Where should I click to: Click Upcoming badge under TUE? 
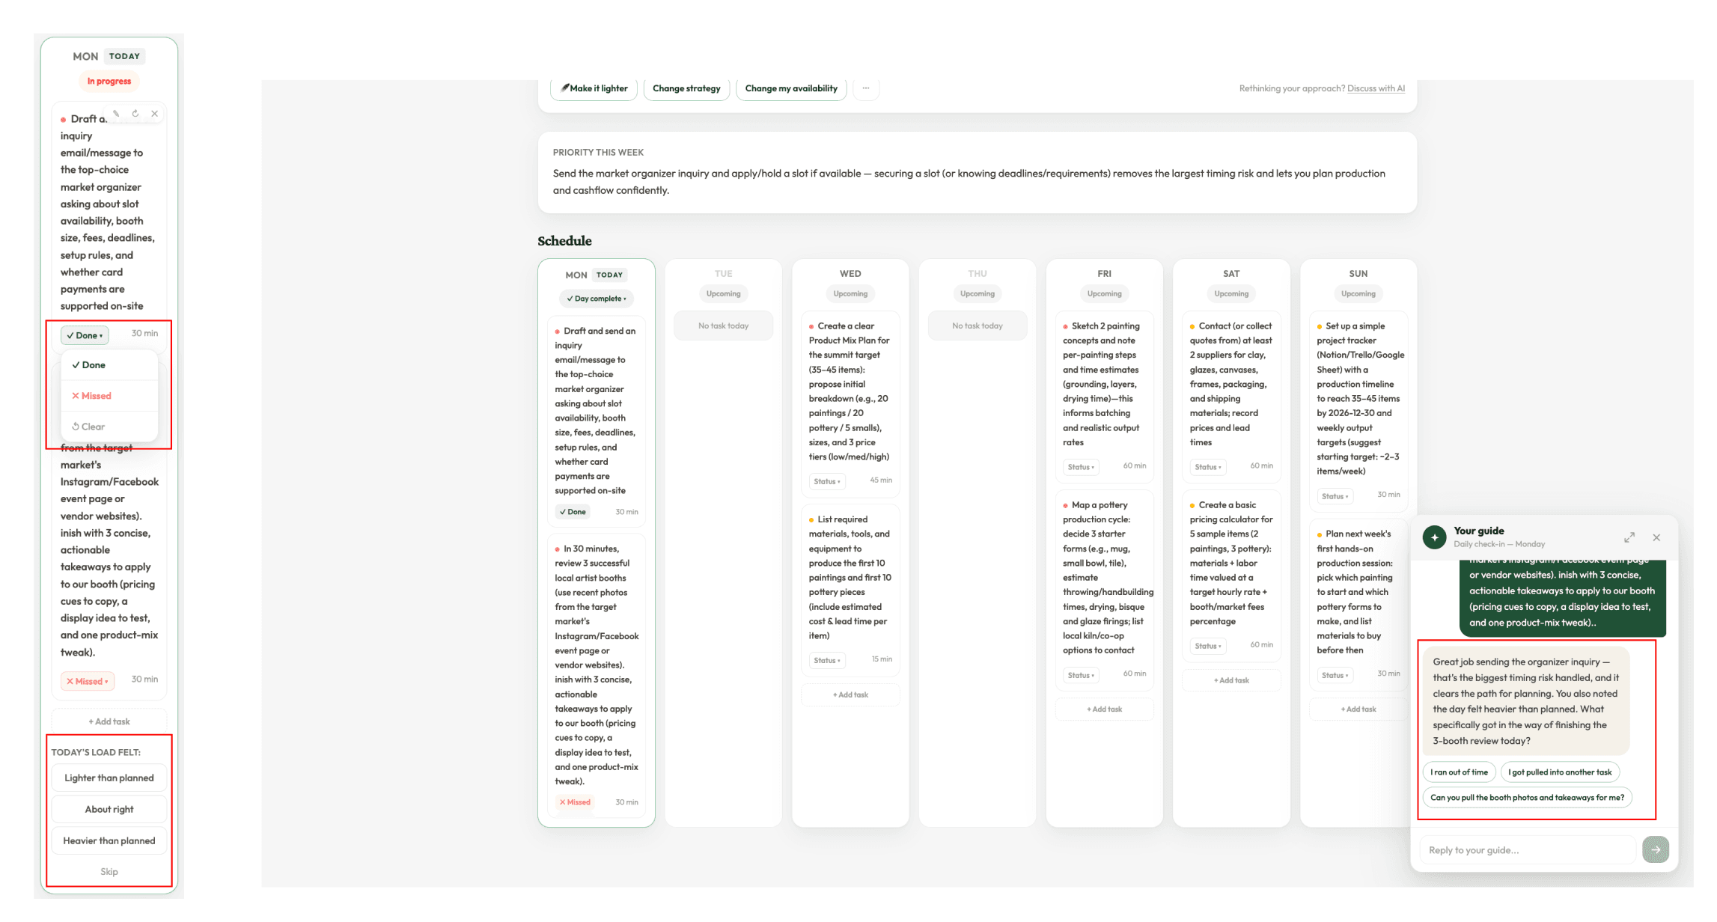(723, 293)
